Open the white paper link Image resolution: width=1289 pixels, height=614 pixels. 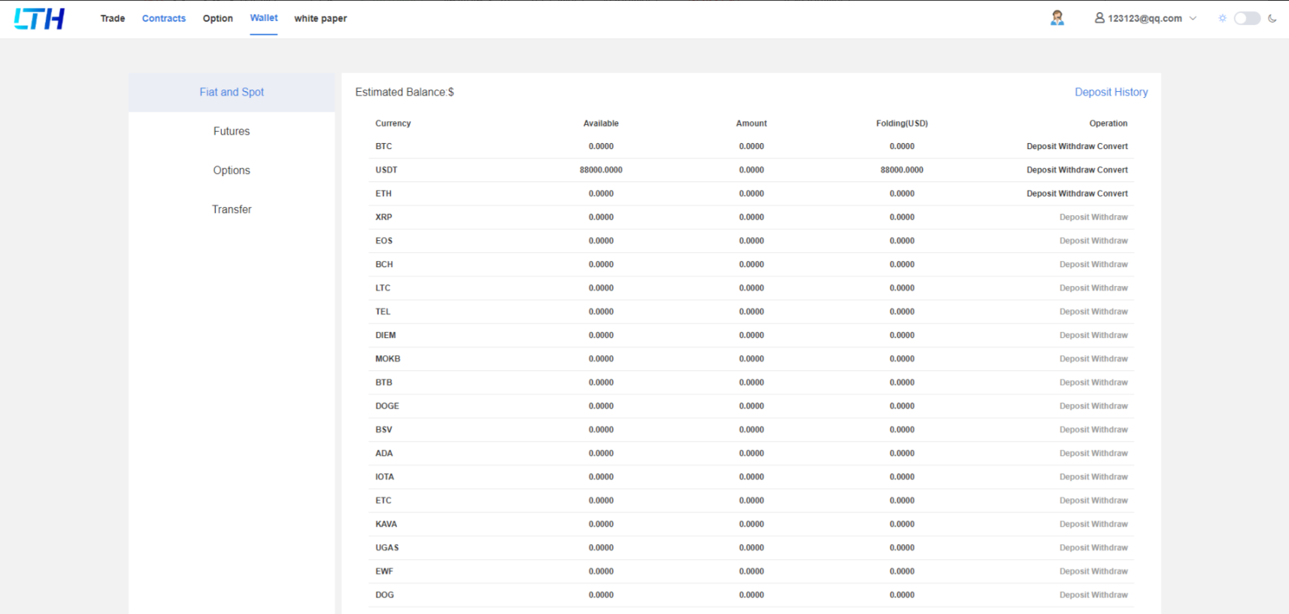320,18
